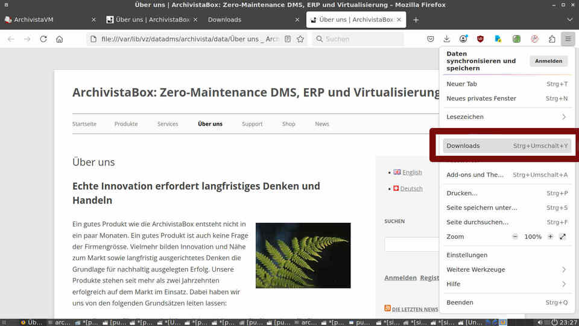Expand the Weitere Werkzeuge submenu
This screenshot has height=326, width=579.
507,269
